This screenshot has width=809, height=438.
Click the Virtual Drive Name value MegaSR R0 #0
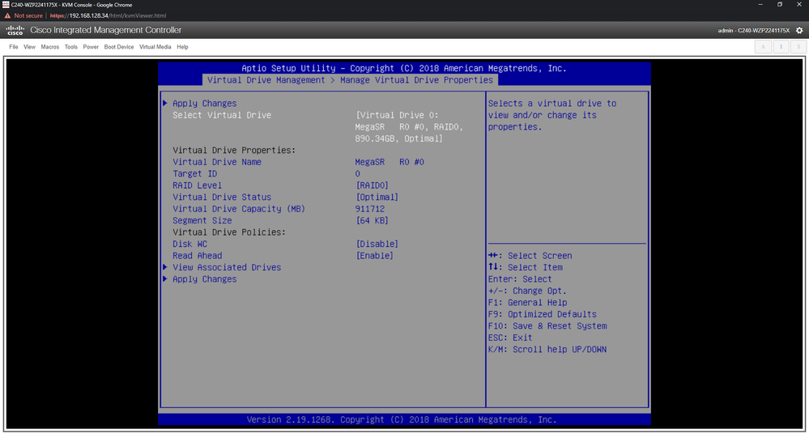(x=390, y=162)
